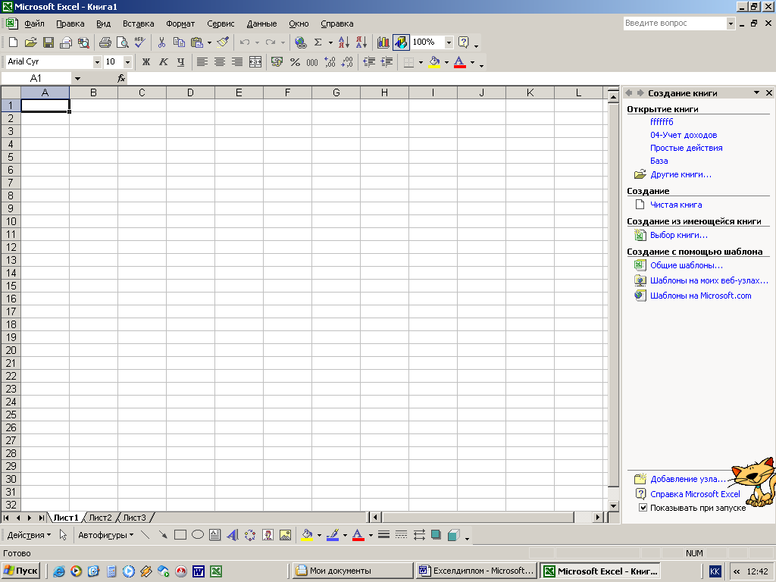Apply font color from formatting toolbar
776x582 pixels.
pyautogui.click(x=460, y=62)
